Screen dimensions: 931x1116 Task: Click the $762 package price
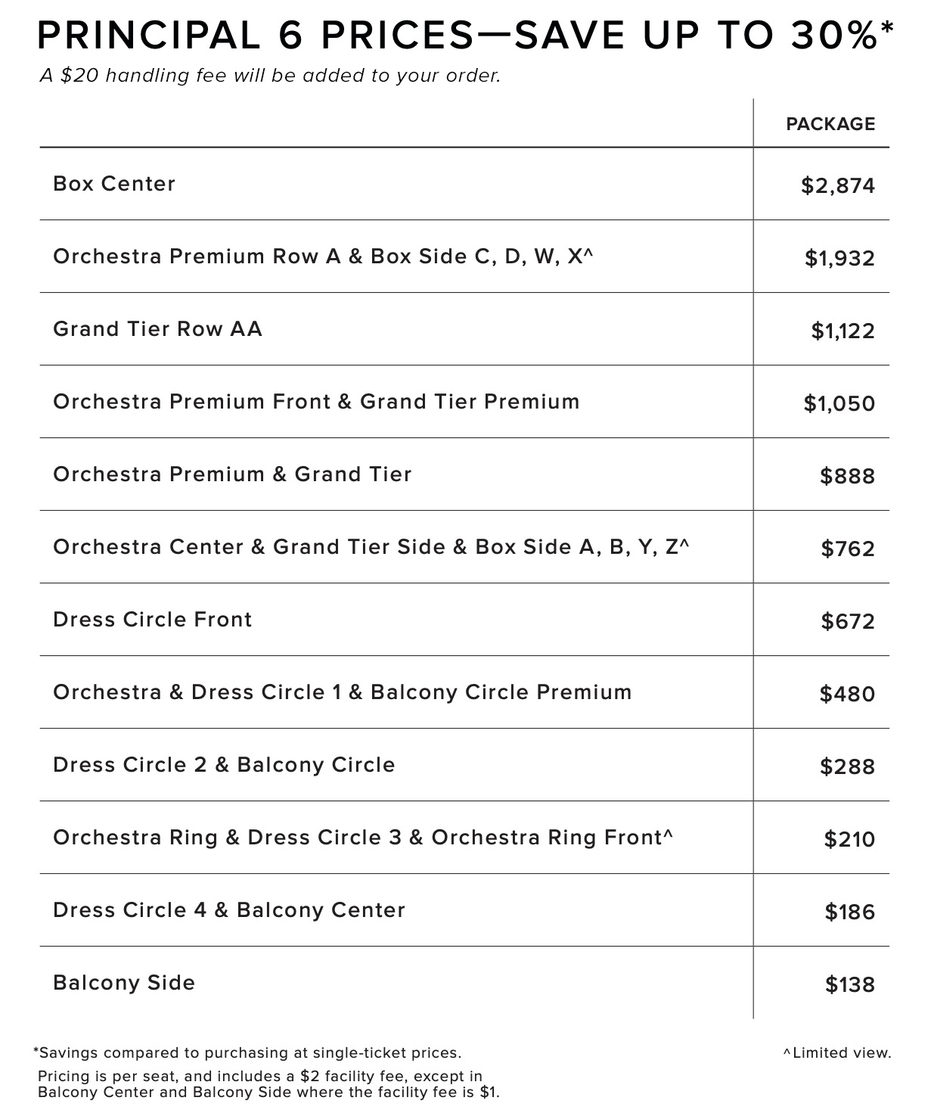coord(848,549)
